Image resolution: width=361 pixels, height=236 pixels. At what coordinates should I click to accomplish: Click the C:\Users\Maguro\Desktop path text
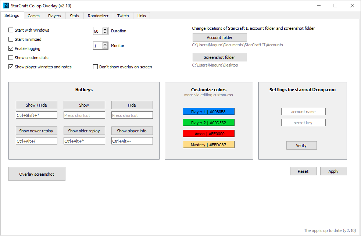coord(215,65)
